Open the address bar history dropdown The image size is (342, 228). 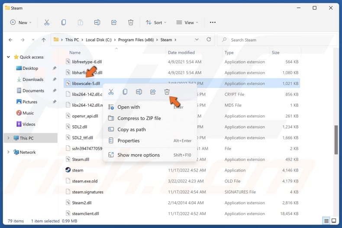coord(197,39)
